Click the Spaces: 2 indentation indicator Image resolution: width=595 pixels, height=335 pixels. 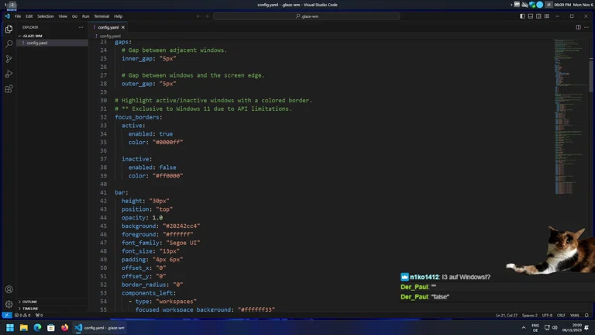[x=529, y=316]
